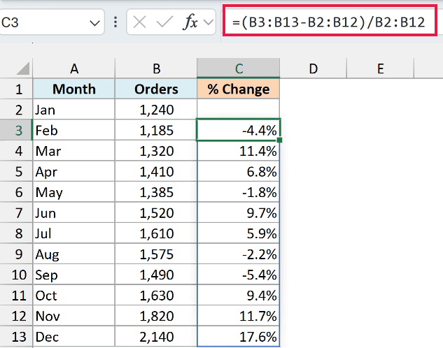Click the 11.7% cell
Image resolution: width=443 pixels, height=348 pixels.
point(239,315)
